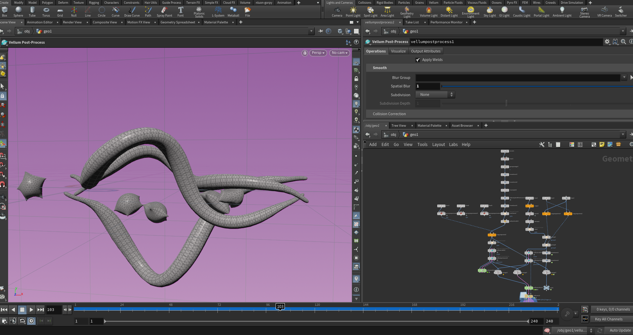The height and width of the screenshot is (335, 633).
Task: Select the L-System shelf tool
Action: point(218,12)
